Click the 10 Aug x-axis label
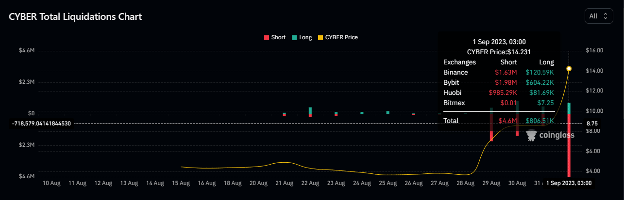This screenshot has height=200, width=624. pyautogui.click(x=51, y=184)
